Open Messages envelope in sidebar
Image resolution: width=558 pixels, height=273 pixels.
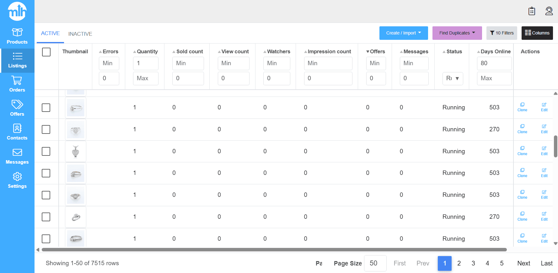point(17,156)
